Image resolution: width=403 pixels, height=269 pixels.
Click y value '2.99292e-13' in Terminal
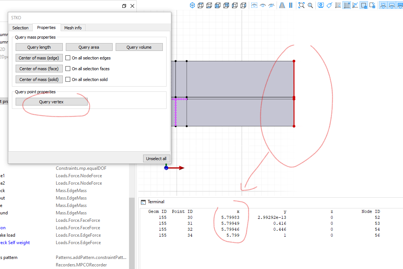(272, 217)
